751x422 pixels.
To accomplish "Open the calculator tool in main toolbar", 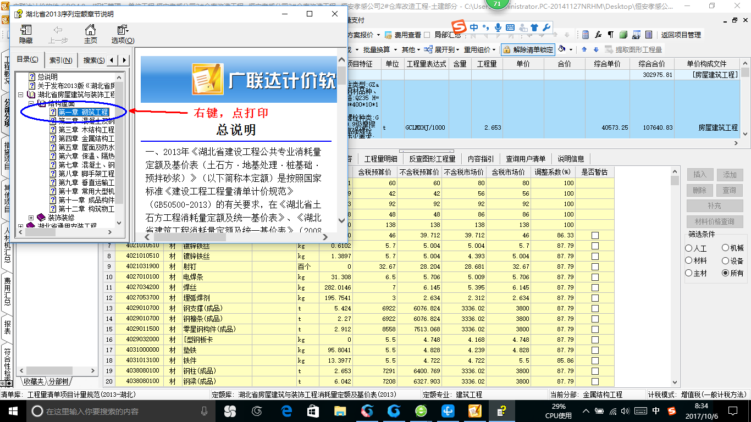I will point(586,35).
